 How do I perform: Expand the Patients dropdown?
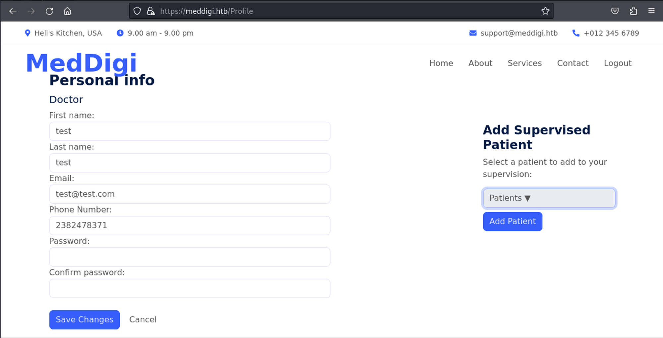(549, 198)
